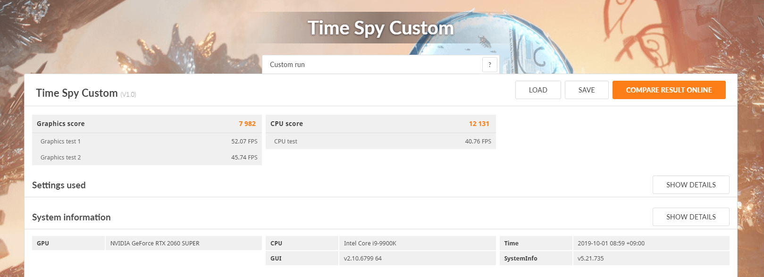Show details for Settings used
Screen dimensions: 764x277
point(690,185)
